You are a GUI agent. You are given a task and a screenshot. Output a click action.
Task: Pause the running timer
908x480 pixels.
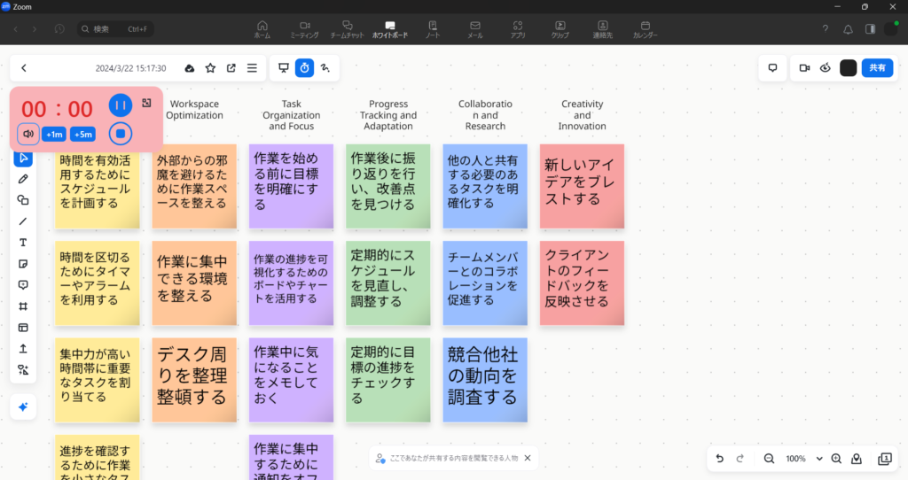coord(121,105)
